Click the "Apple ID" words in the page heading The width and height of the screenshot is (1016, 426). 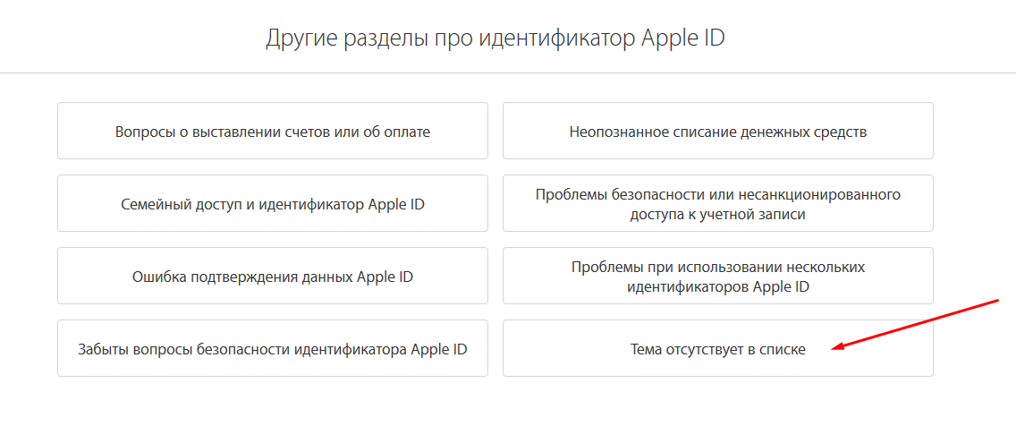click(x=683, y=38)
